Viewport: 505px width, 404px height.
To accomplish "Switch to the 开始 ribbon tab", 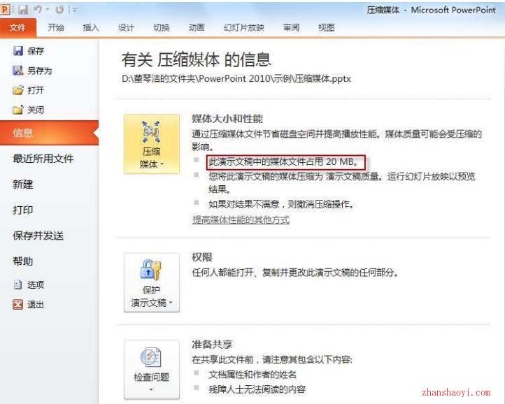I will (x=56, y=28).
